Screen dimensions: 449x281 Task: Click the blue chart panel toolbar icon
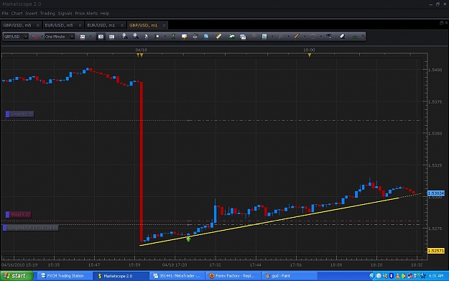pos(264,37)
